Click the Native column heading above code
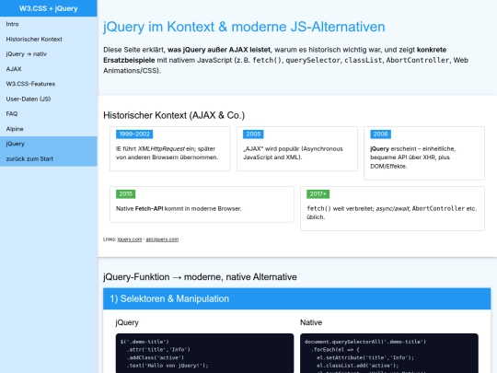 click(x=311, y=322)
